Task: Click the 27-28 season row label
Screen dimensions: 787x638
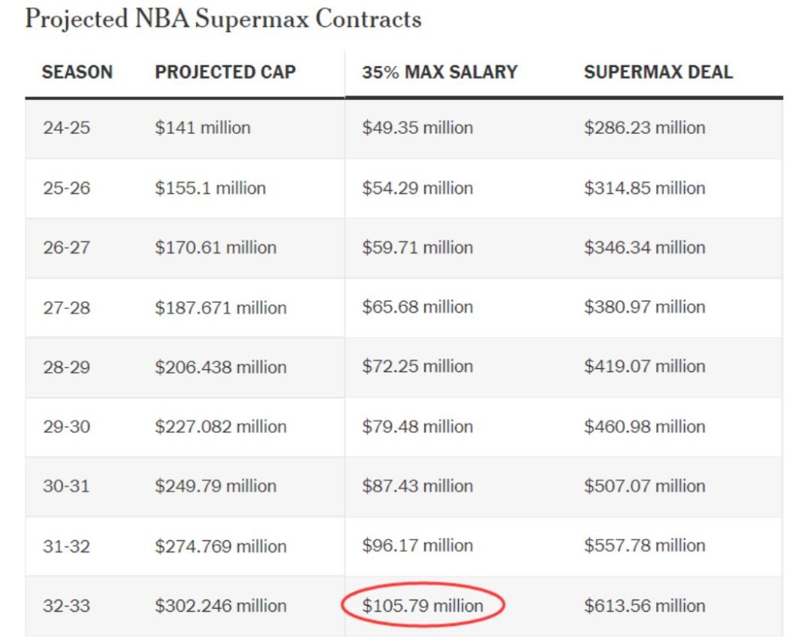Action: (66, 307)
